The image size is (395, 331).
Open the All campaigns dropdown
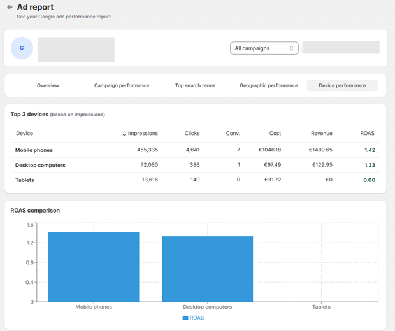pyautogui.click(x=264, y=48)
